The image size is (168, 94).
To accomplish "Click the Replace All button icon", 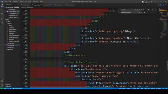I will (x=144, y=12).
